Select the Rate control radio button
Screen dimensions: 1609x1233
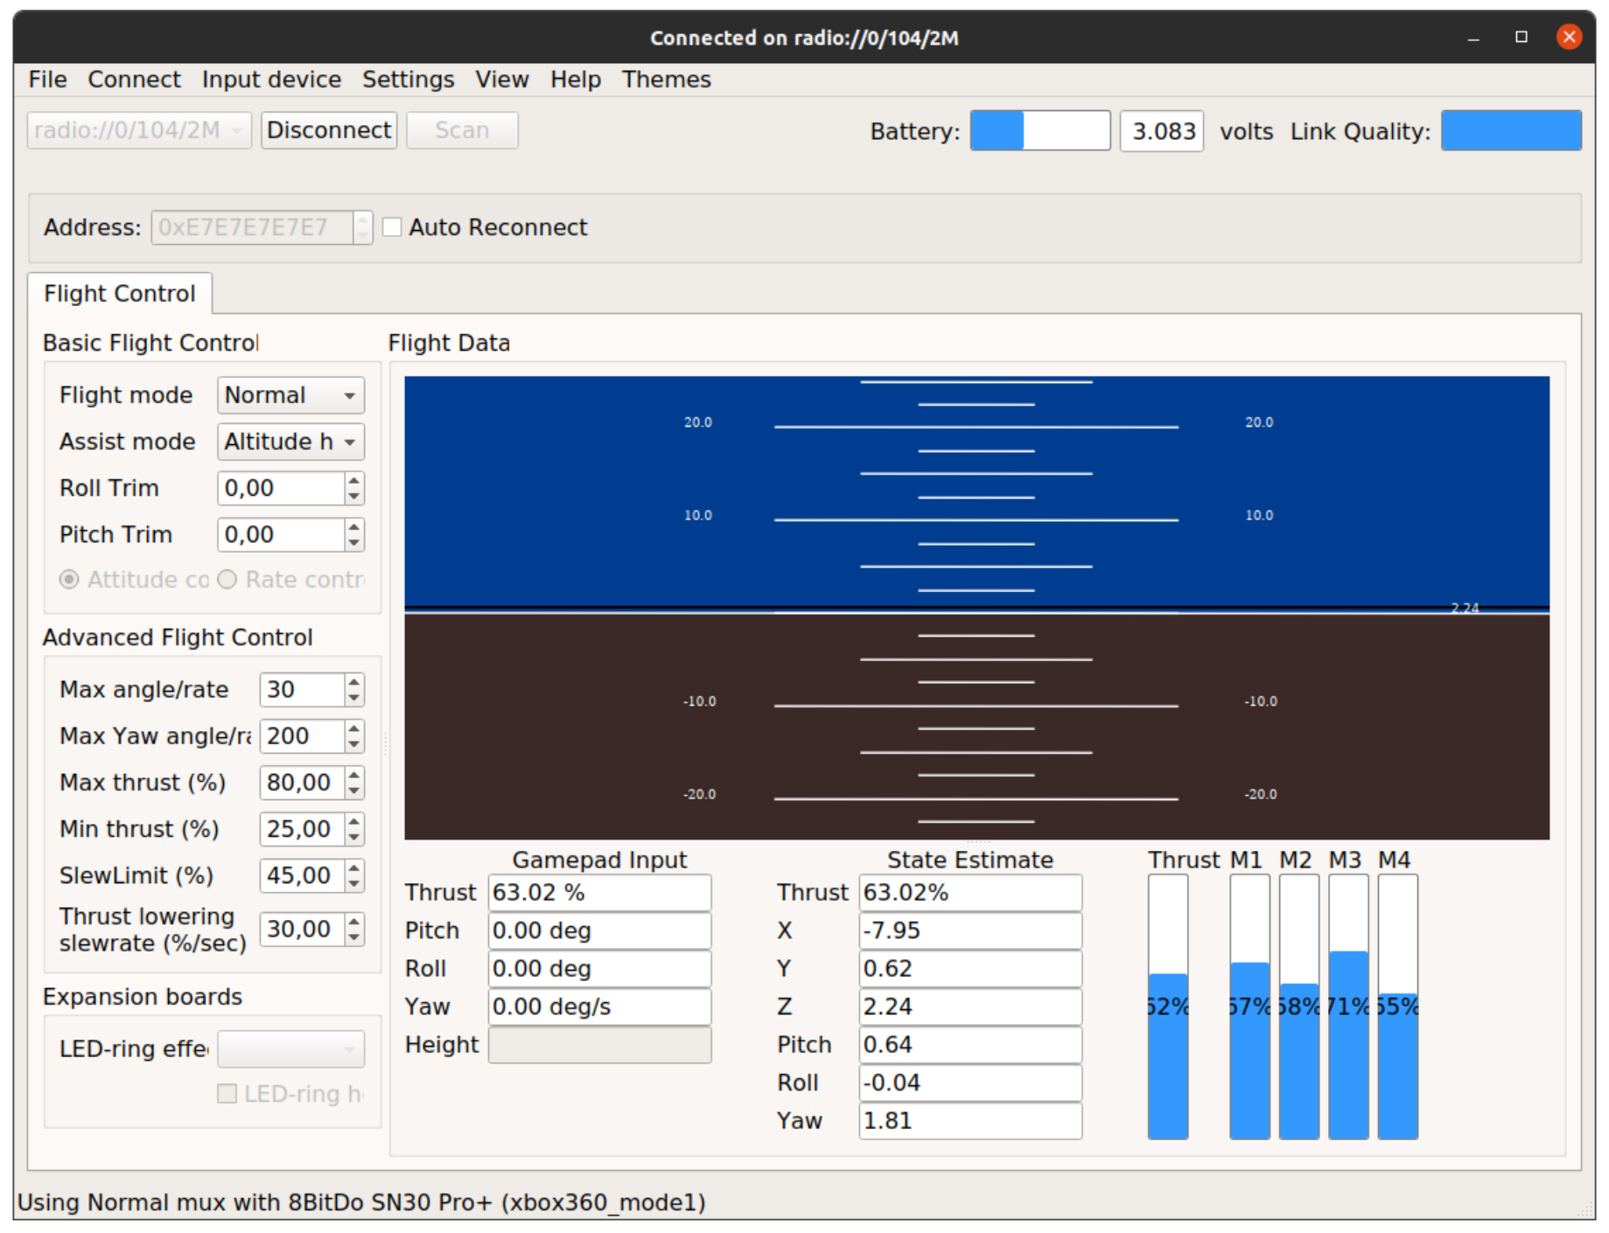(x=227, y=580)
